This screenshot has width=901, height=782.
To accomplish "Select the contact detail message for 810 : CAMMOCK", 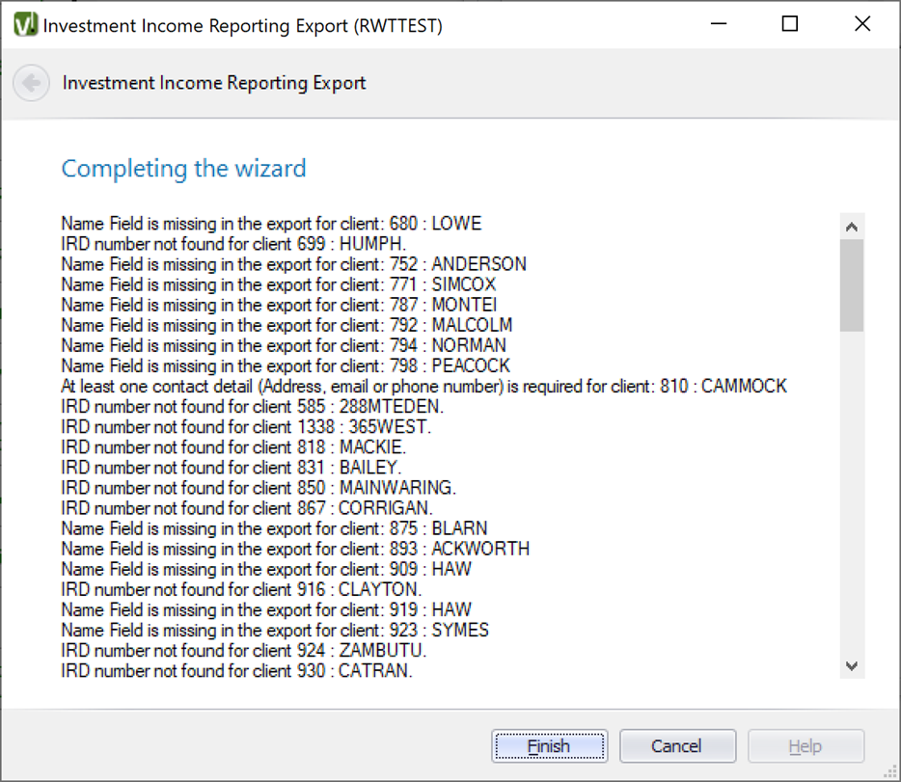I will click(424, 386).
